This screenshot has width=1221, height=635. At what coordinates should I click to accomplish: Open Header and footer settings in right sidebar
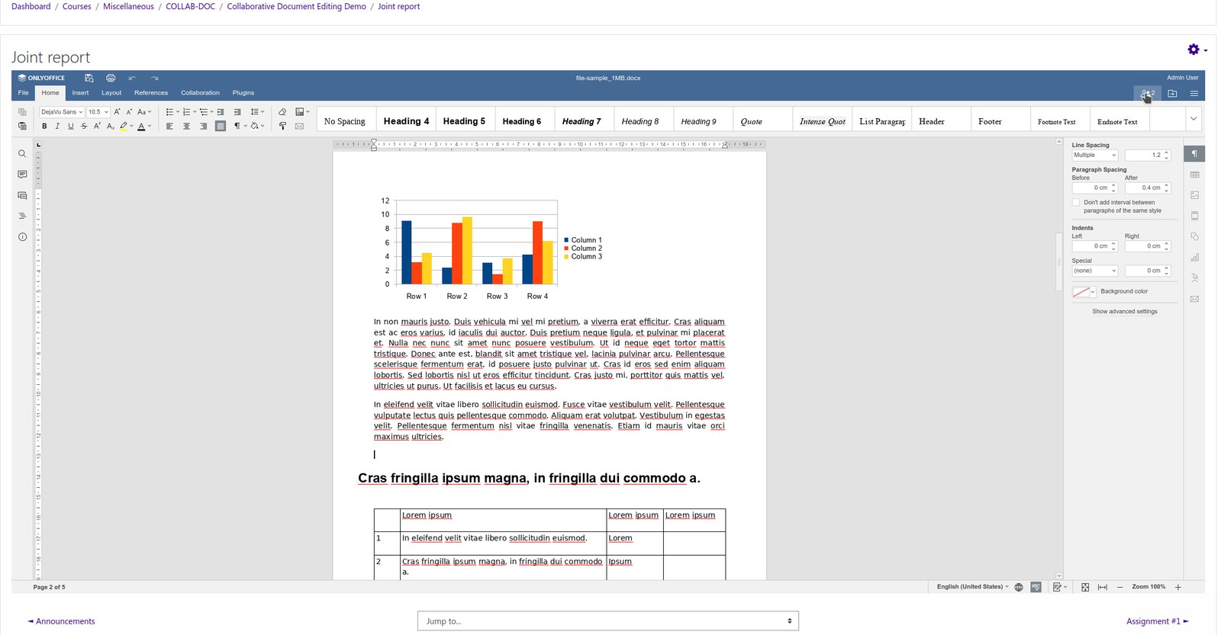1194,216
